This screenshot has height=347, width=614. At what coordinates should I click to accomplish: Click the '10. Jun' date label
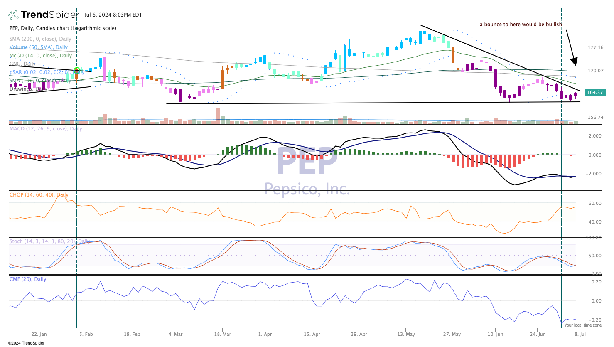[x=495, y=334]
